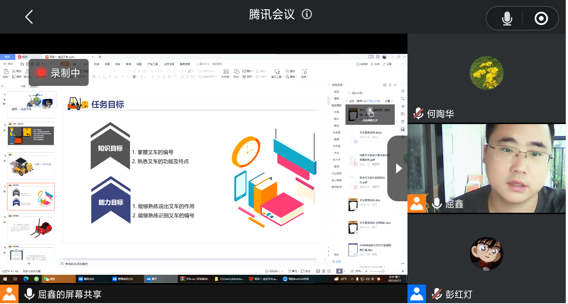Image resolution: width=568 pixels, height=304 pixels.
Task: Click 未同步 sync status
Action: tap(362, 64)
